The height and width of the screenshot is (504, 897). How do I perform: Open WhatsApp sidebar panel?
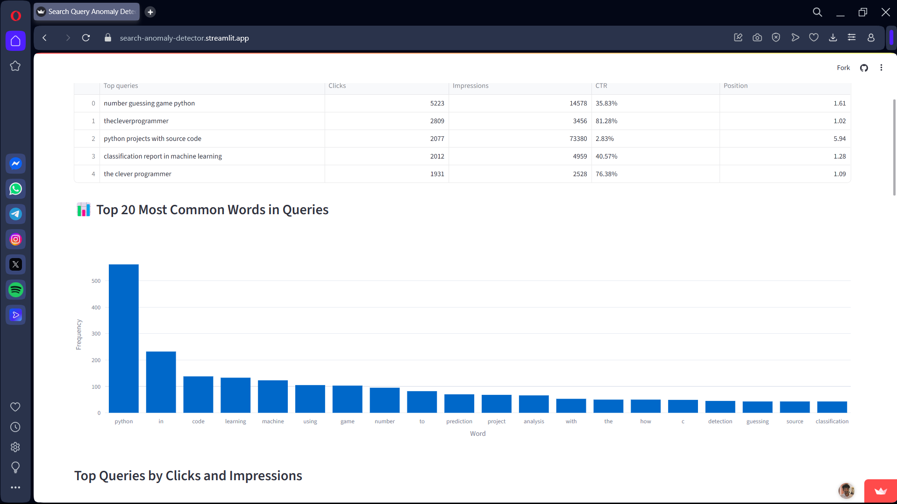point(15,189)
